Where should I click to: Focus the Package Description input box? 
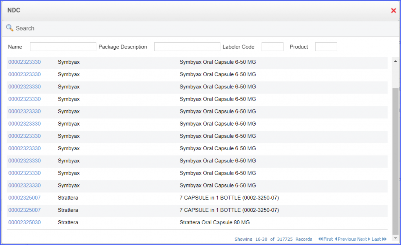[x=187, y=47]
